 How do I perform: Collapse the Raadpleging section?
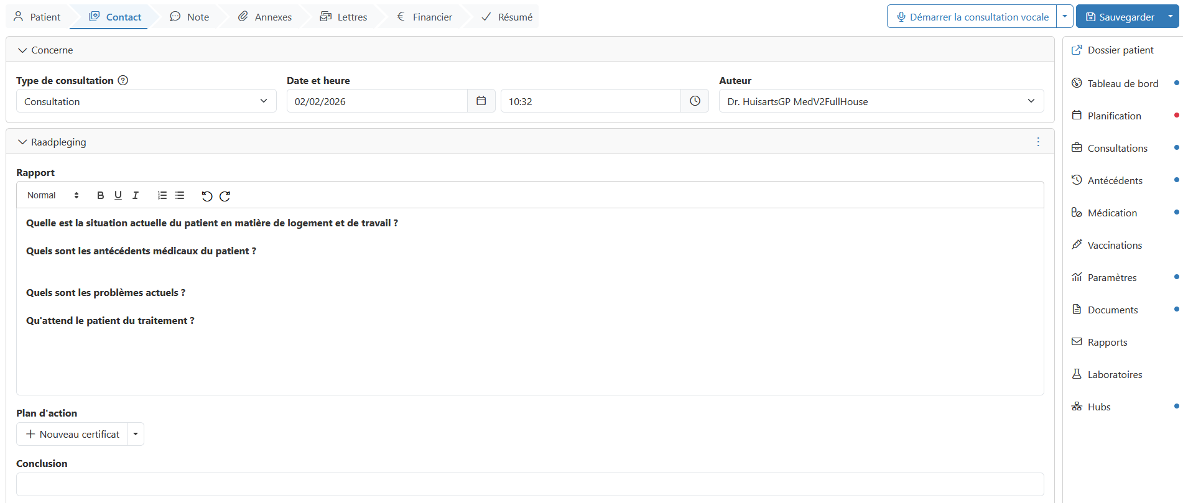[x=22, y=142]
